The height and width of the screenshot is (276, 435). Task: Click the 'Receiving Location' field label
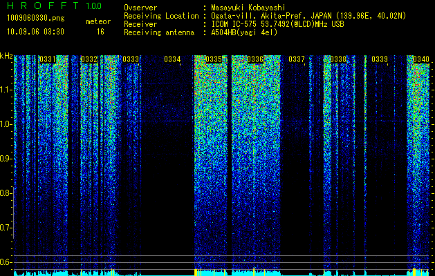pos(161,16)
